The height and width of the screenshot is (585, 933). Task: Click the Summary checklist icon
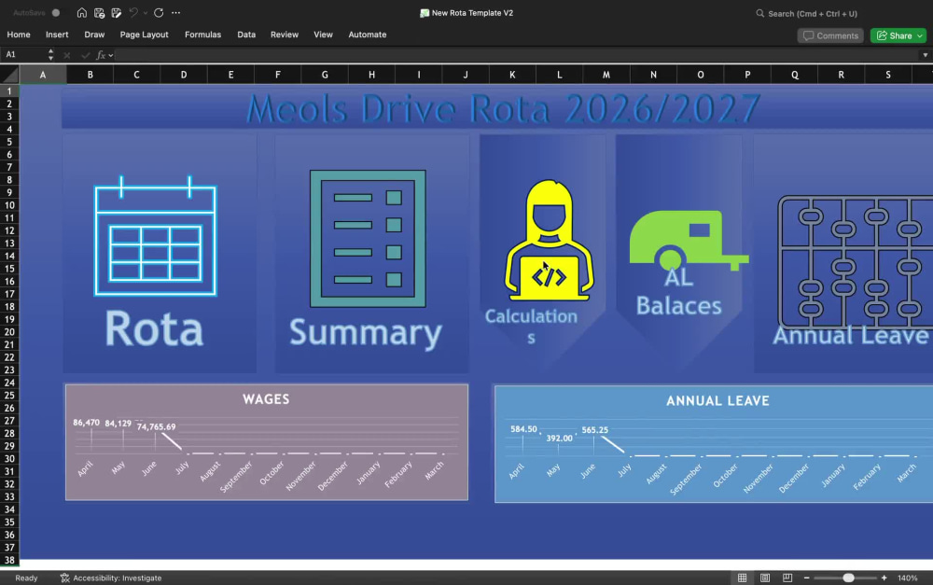click(368, 239)
